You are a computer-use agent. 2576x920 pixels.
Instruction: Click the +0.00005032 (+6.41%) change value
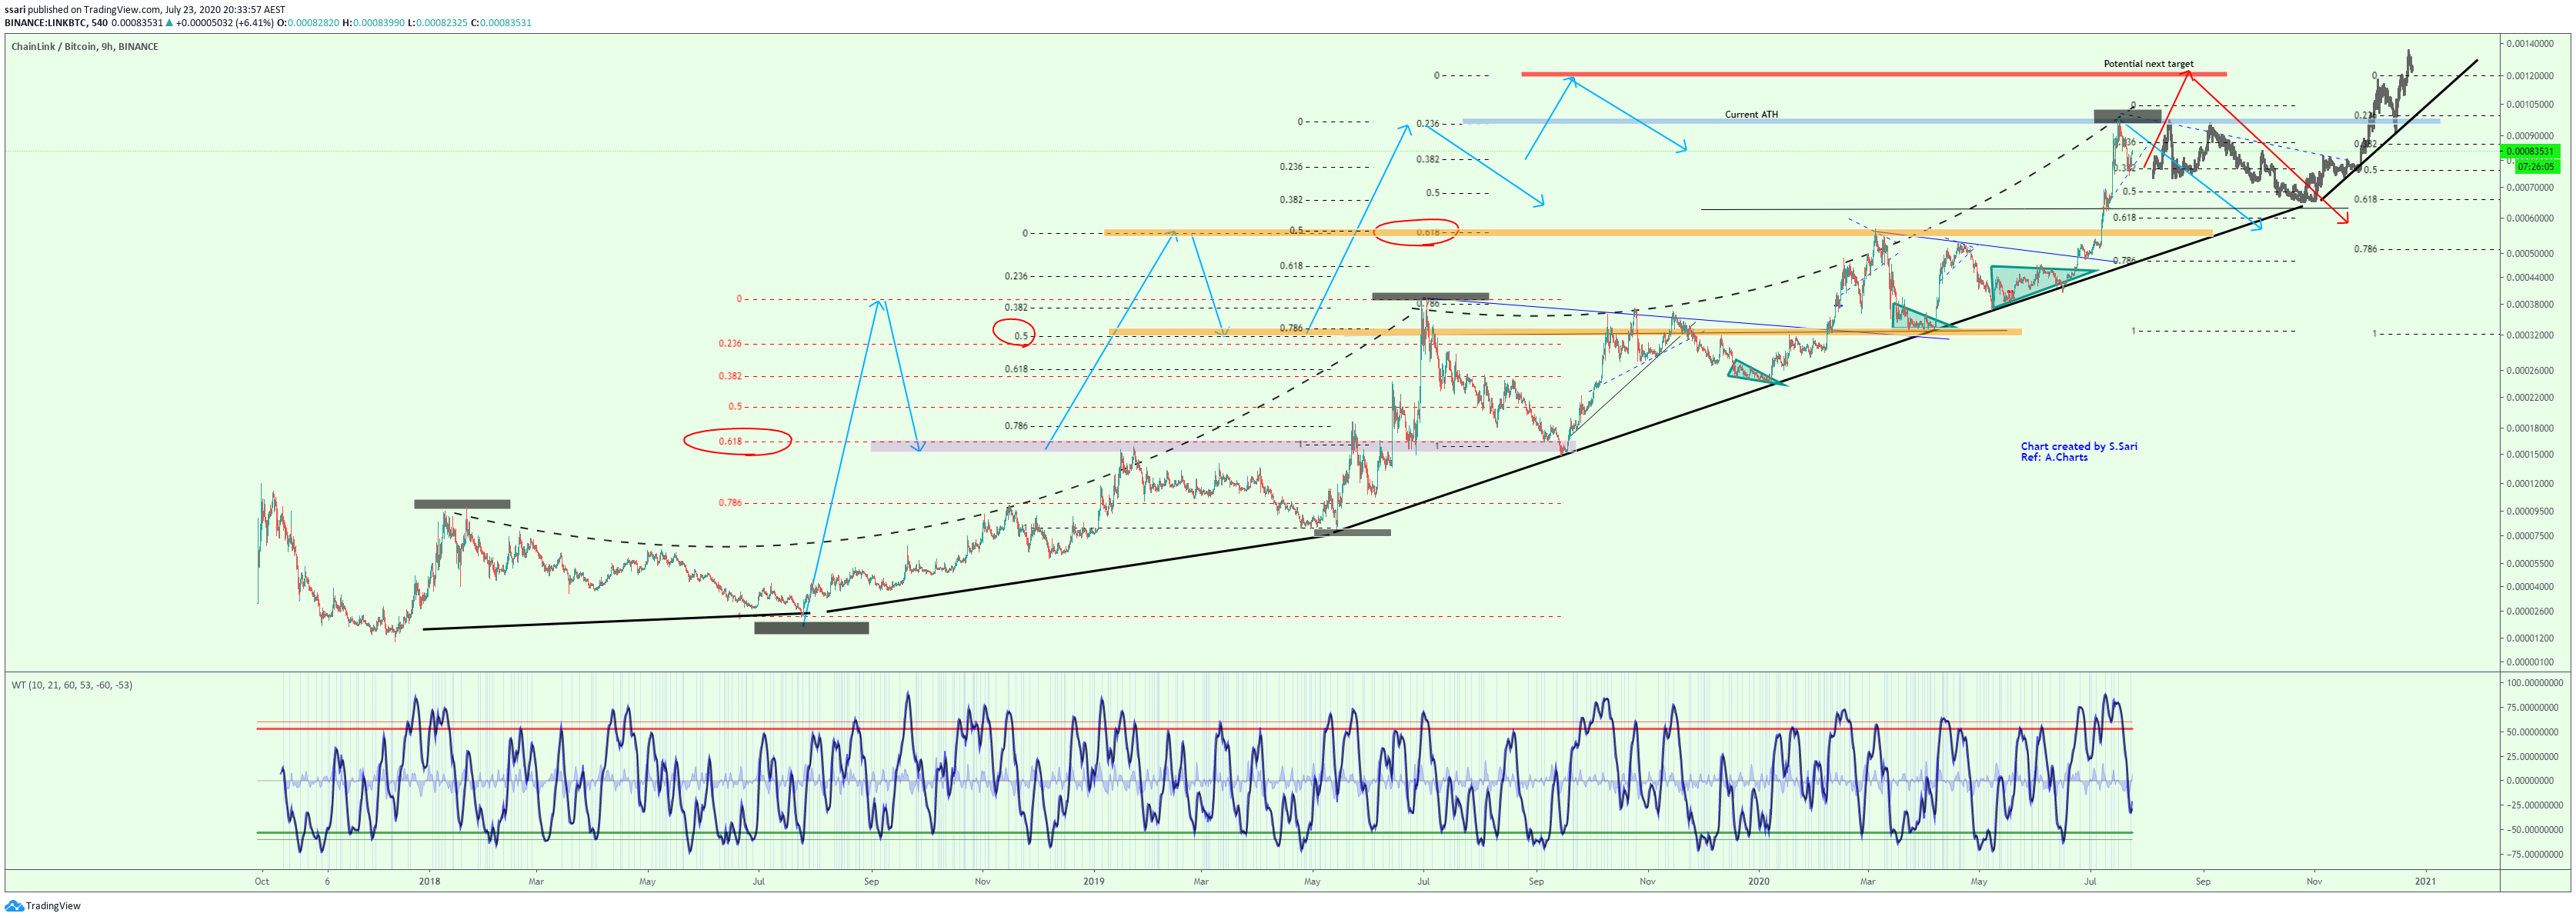click(225, 23)
